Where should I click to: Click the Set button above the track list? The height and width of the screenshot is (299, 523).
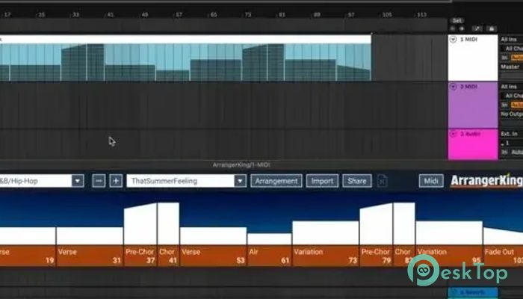click(x=457, y=21)
